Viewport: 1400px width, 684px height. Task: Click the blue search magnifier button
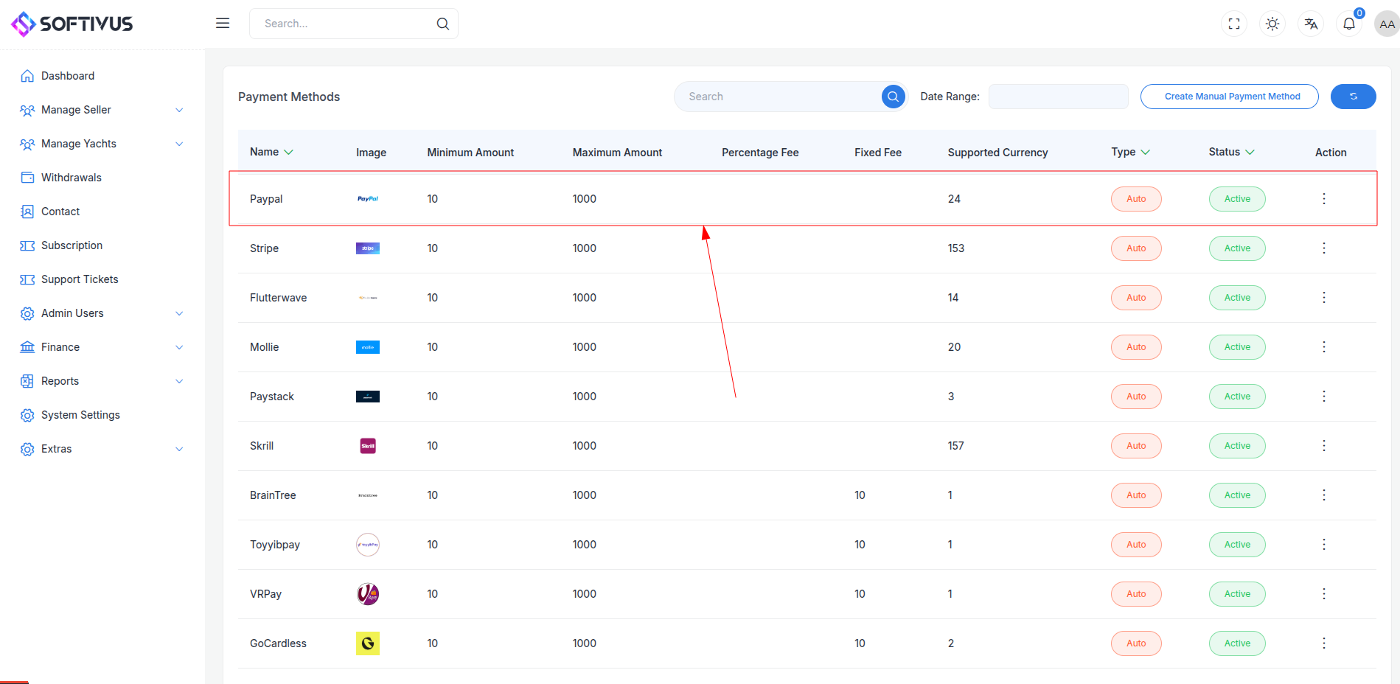point(893,97)
